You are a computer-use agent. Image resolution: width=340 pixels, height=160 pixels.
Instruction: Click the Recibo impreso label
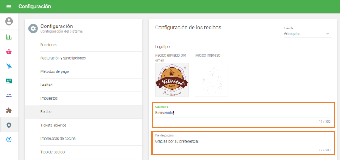(207, 55)
